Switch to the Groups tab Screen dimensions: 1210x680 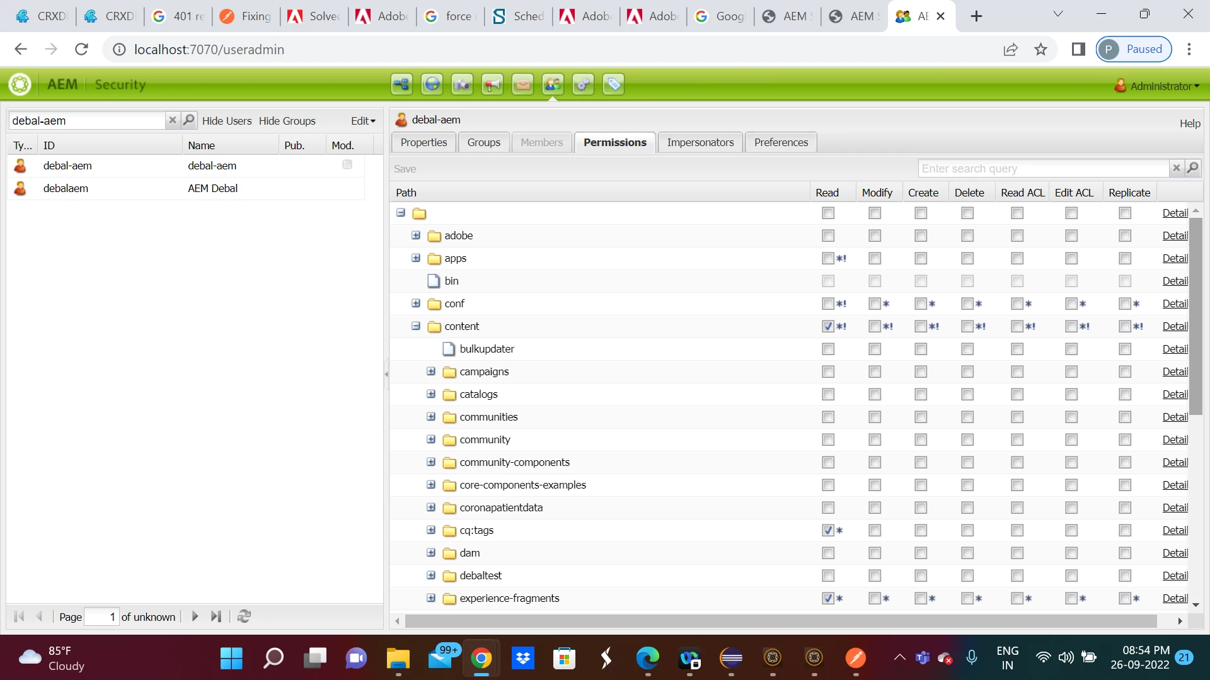click(x=483, y=142)
